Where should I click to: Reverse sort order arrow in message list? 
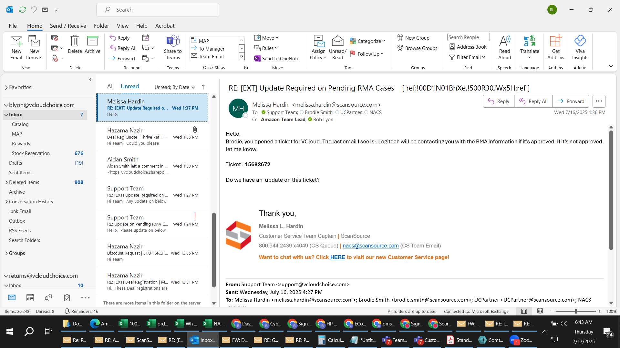203,87
